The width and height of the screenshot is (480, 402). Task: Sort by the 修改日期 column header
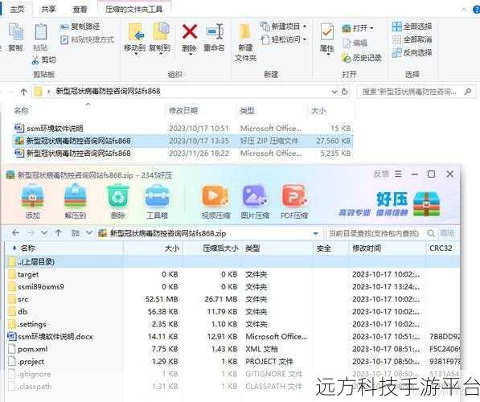click(183, 110)
